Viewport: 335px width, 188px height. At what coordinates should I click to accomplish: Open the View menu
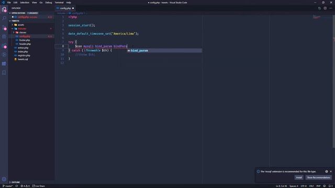[34, 3]
